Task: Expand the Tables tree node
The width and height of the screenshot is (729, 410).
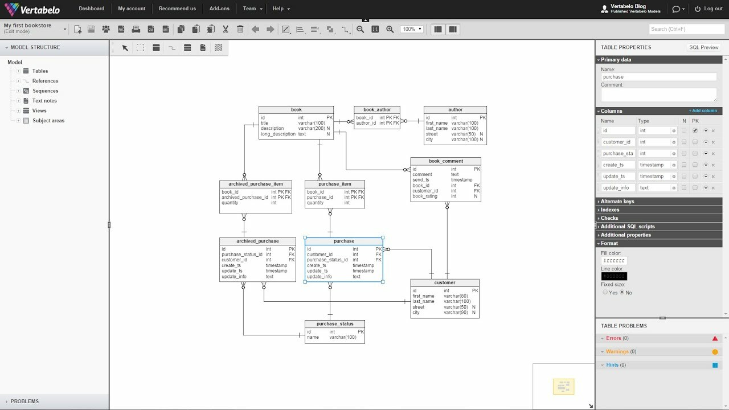Action: (x=18, y=71)
